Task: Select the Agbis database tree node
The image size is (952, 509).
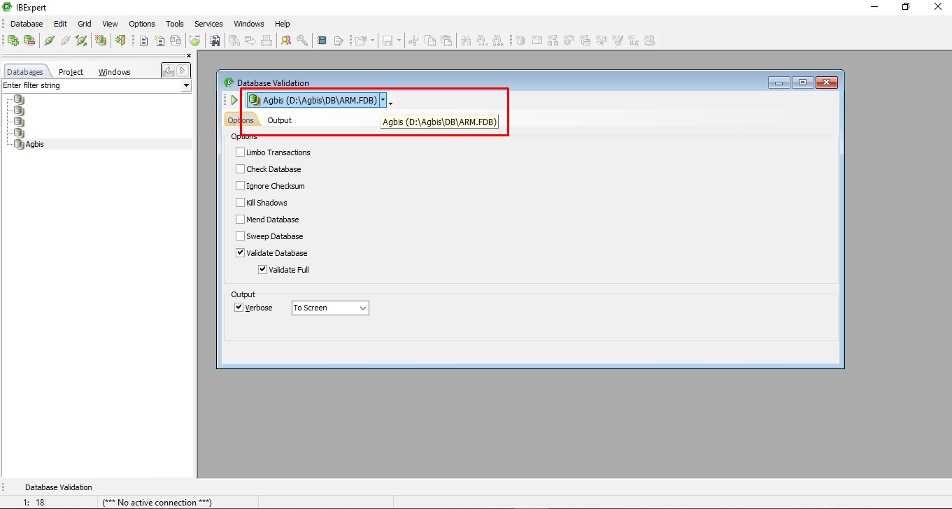Action: (35, 144)
